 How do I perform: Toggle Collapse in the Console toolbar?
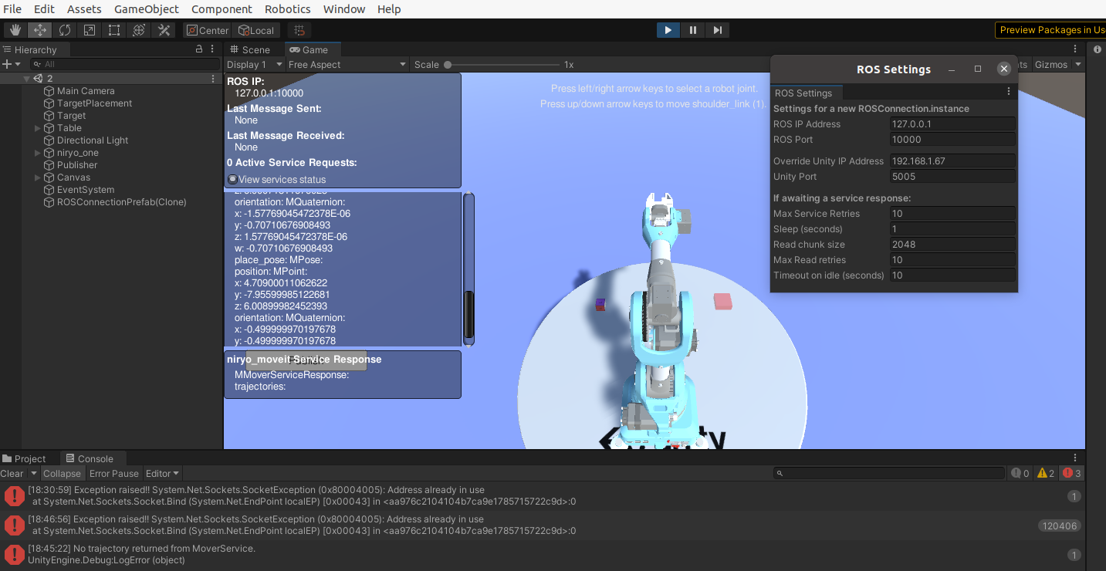coord(63,473)
